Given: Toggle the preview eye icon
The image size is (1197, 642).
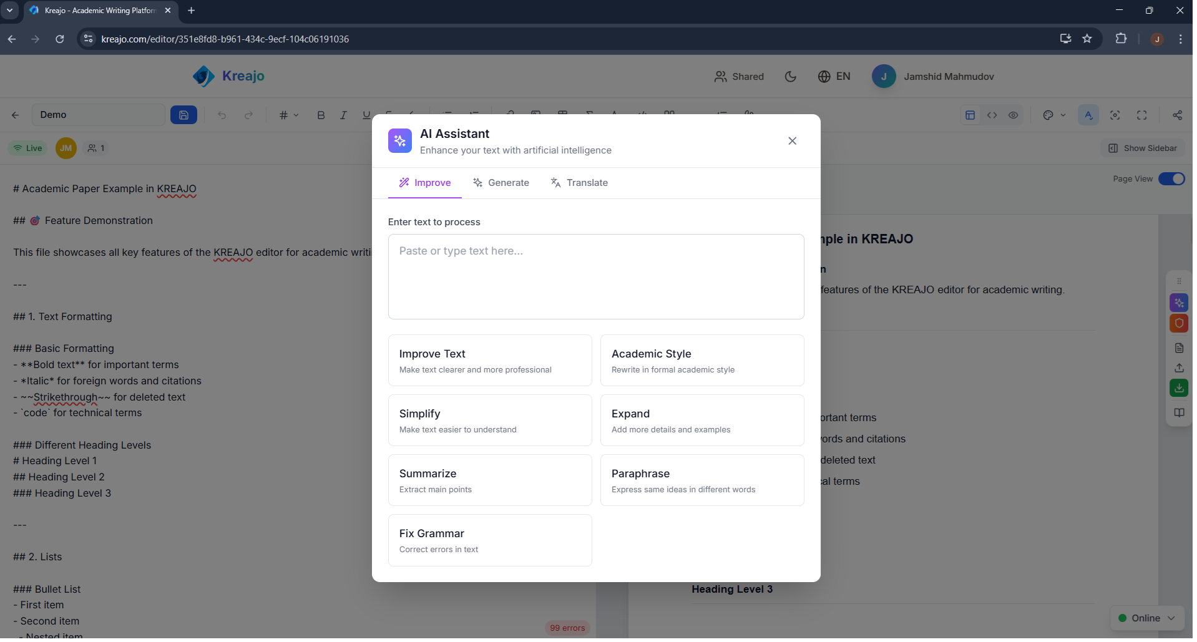Looking at the screenshot, I should [x=1014, y=115].
